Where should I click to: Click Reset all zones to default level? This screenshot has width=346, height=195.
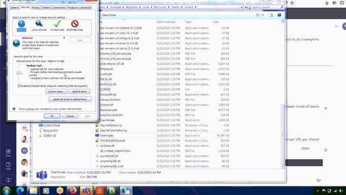70,99
